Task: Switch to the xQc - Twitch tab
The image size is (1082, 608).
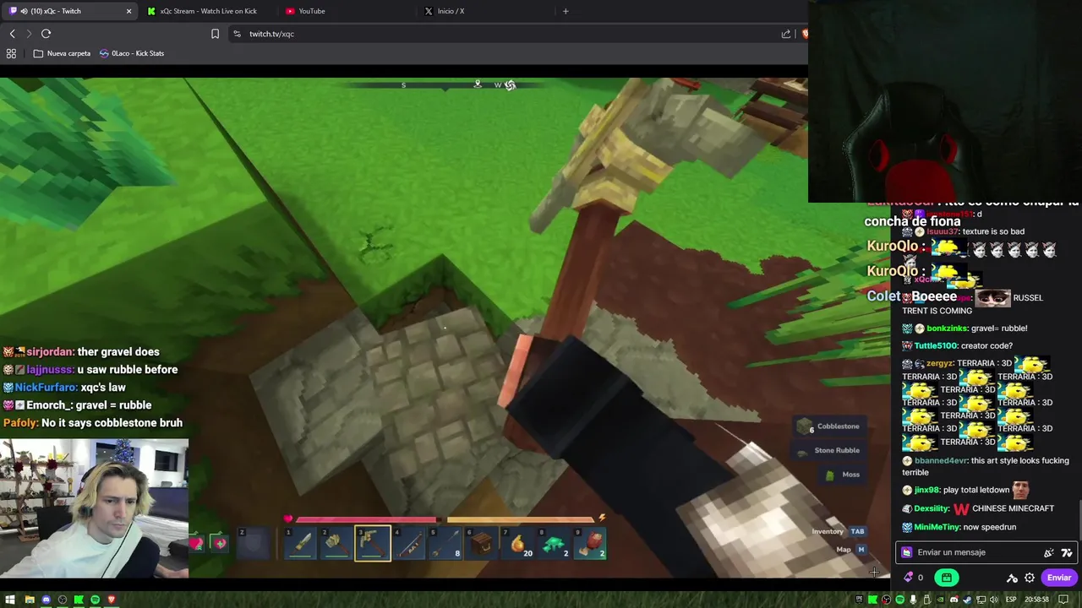Action: click(x=68, y=11)
